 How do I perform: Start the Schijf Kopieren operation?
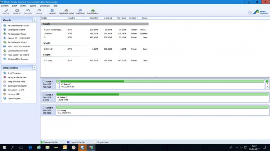pyautogui.click(x=14, y=73)
